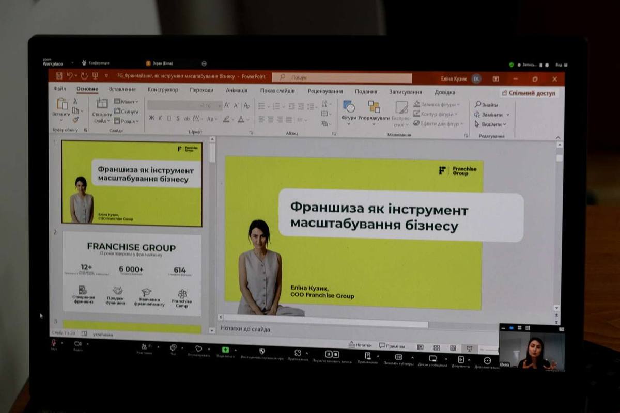Switch to Показ слайдів ribbon tab
The height and width of the screenshot is (413, 620).
277,91
